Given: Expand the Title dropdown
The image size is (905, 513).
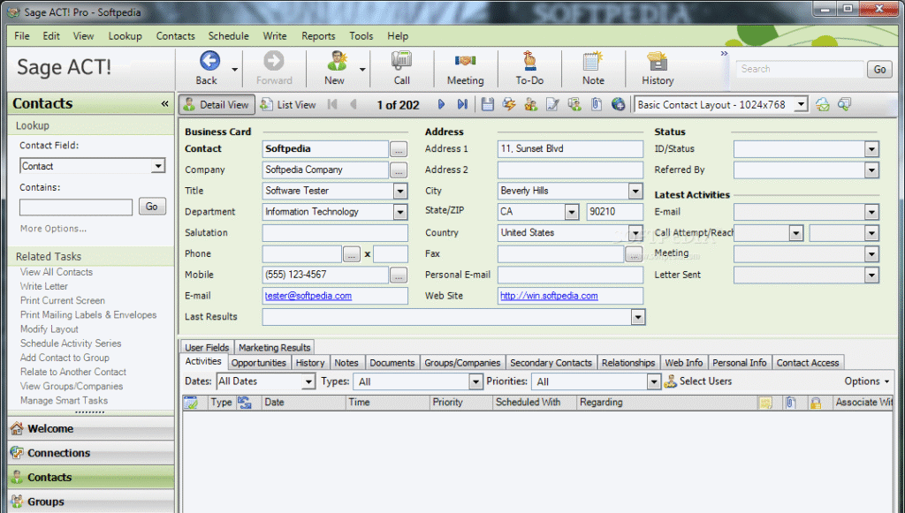Looking at the screenshot, I should click(400, 191).
